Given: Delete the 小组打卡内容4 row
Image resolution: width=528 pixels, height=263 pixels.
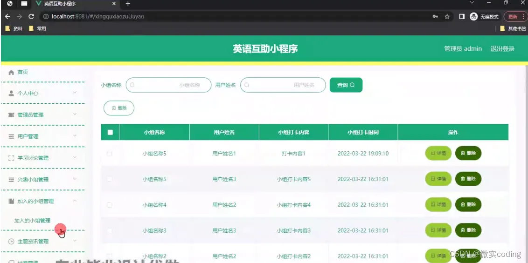Looking at the screenshot, I should pyautogui.click(x=468, y=204).
